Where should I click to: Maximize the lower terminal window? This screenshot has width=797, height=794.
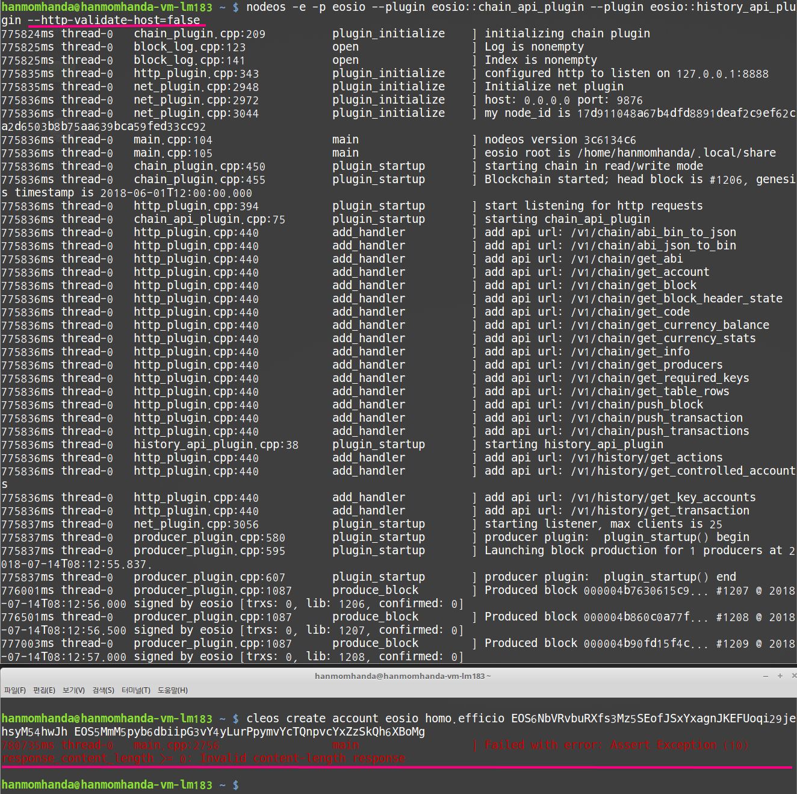[x=780, y=676]
